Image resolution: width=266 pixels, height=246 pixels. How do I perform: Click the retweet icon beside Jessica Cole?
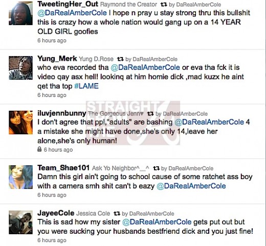pyautogui.click(x=117, y=213)
